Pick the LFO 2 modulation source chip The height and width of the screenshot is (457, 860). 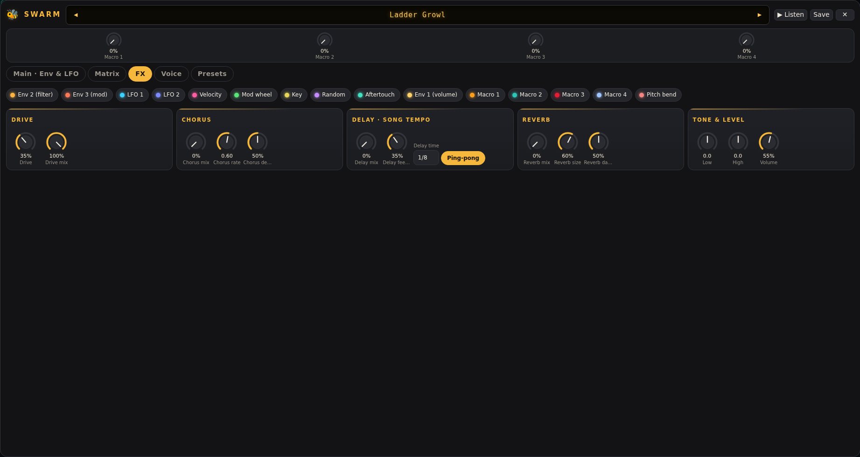click(168, 95)
